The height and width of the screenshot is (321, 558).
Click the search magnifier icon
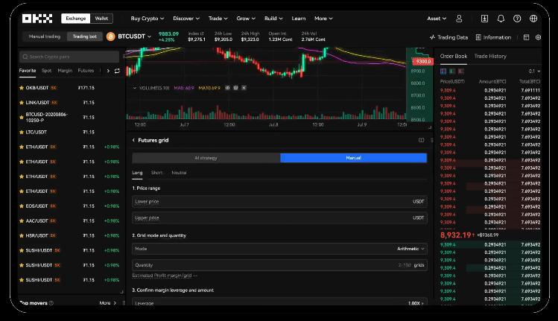(25, 57)
